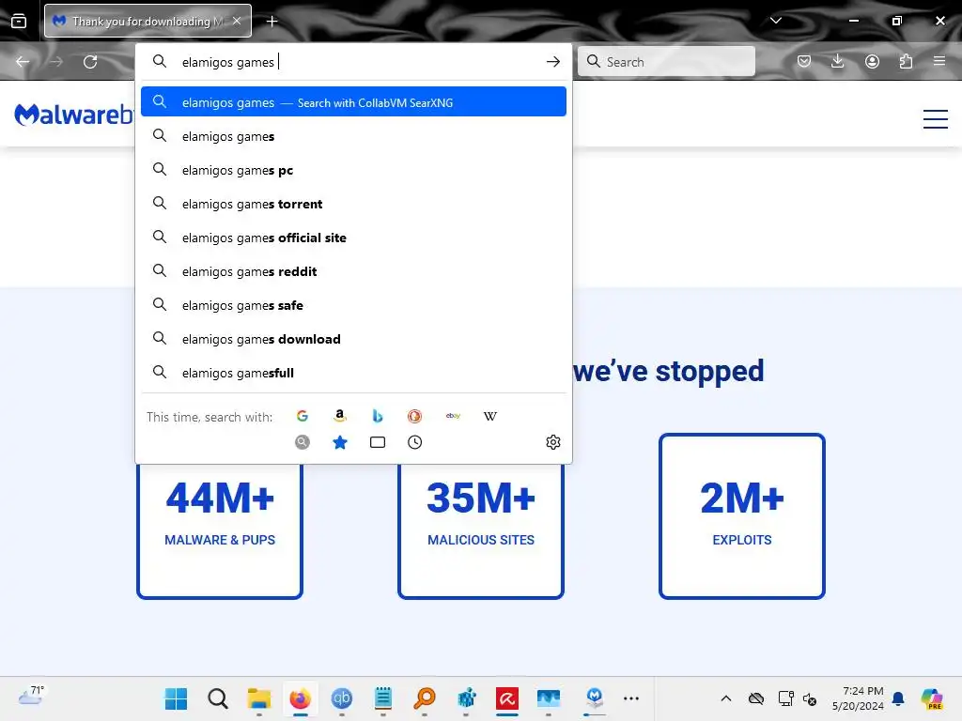Click the Malwarebytes logo
Screen dimensions: 962x721
point(73,115)
